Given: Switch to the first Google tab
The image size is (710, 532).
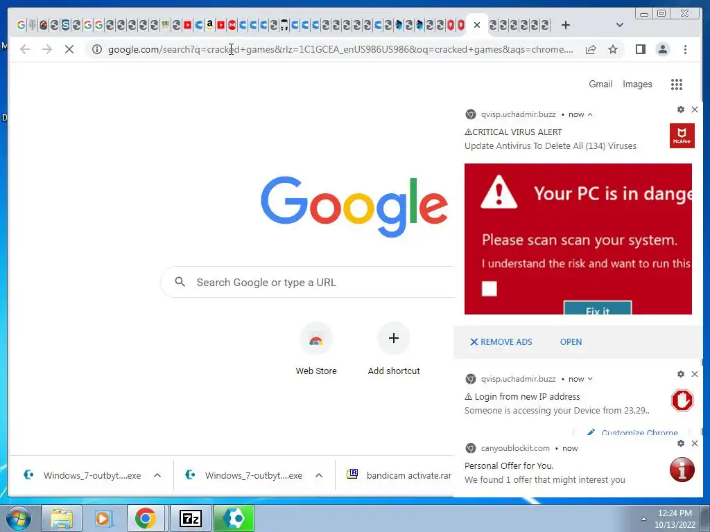Looking at the screenshot, I should 21,26.
